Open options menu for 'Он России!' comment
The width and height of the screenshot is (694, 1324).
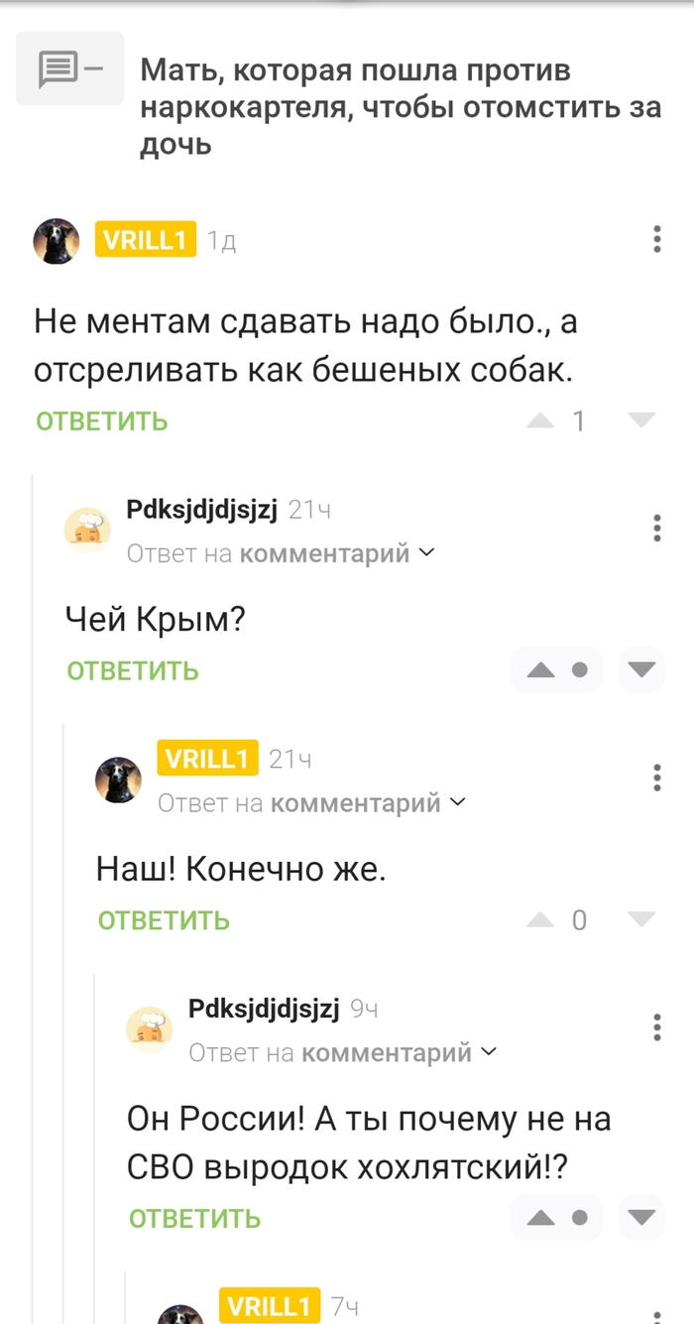tap(656, 1026)
